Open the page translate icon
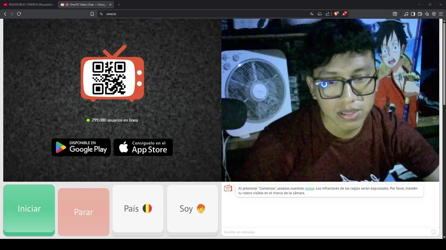The width and height of the screenshot is (446, 250). click(x=312, y=14)
